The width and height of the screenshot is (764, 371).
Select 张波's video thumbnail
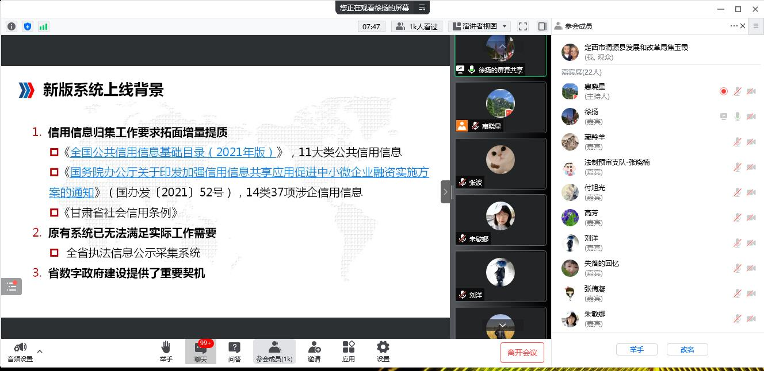pyautogui.click(x=500, y=163)
